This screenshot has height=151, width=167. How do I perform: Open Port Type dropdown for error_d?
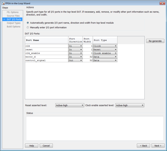click(105, 57)
